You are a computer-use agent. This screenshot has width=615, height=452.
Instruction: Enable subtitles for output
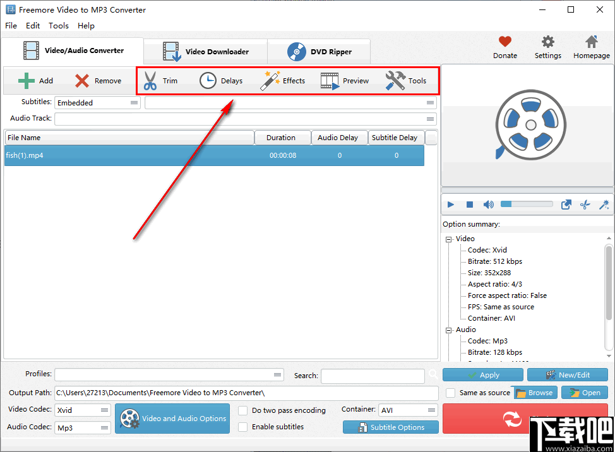point(242,427)
